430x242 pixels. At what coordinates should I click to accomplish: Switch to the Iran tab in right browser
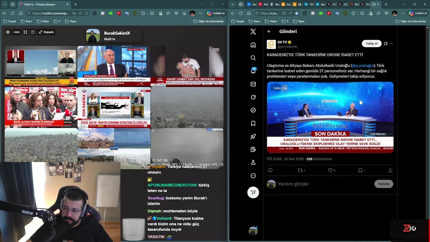click(286, 4)
